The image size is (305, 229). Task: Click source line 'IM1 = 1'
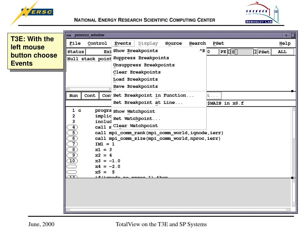[x=105, y=144]
